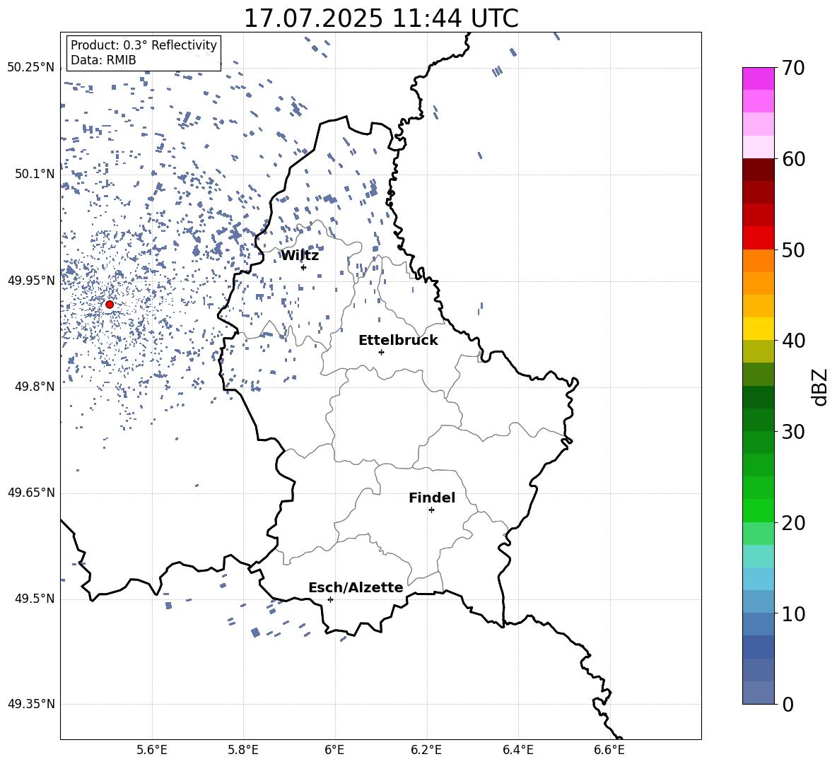The width and height of the screenshot is (837, 764).
Task: Click the 49.95°N latitude label
Action: pos(31,281)
